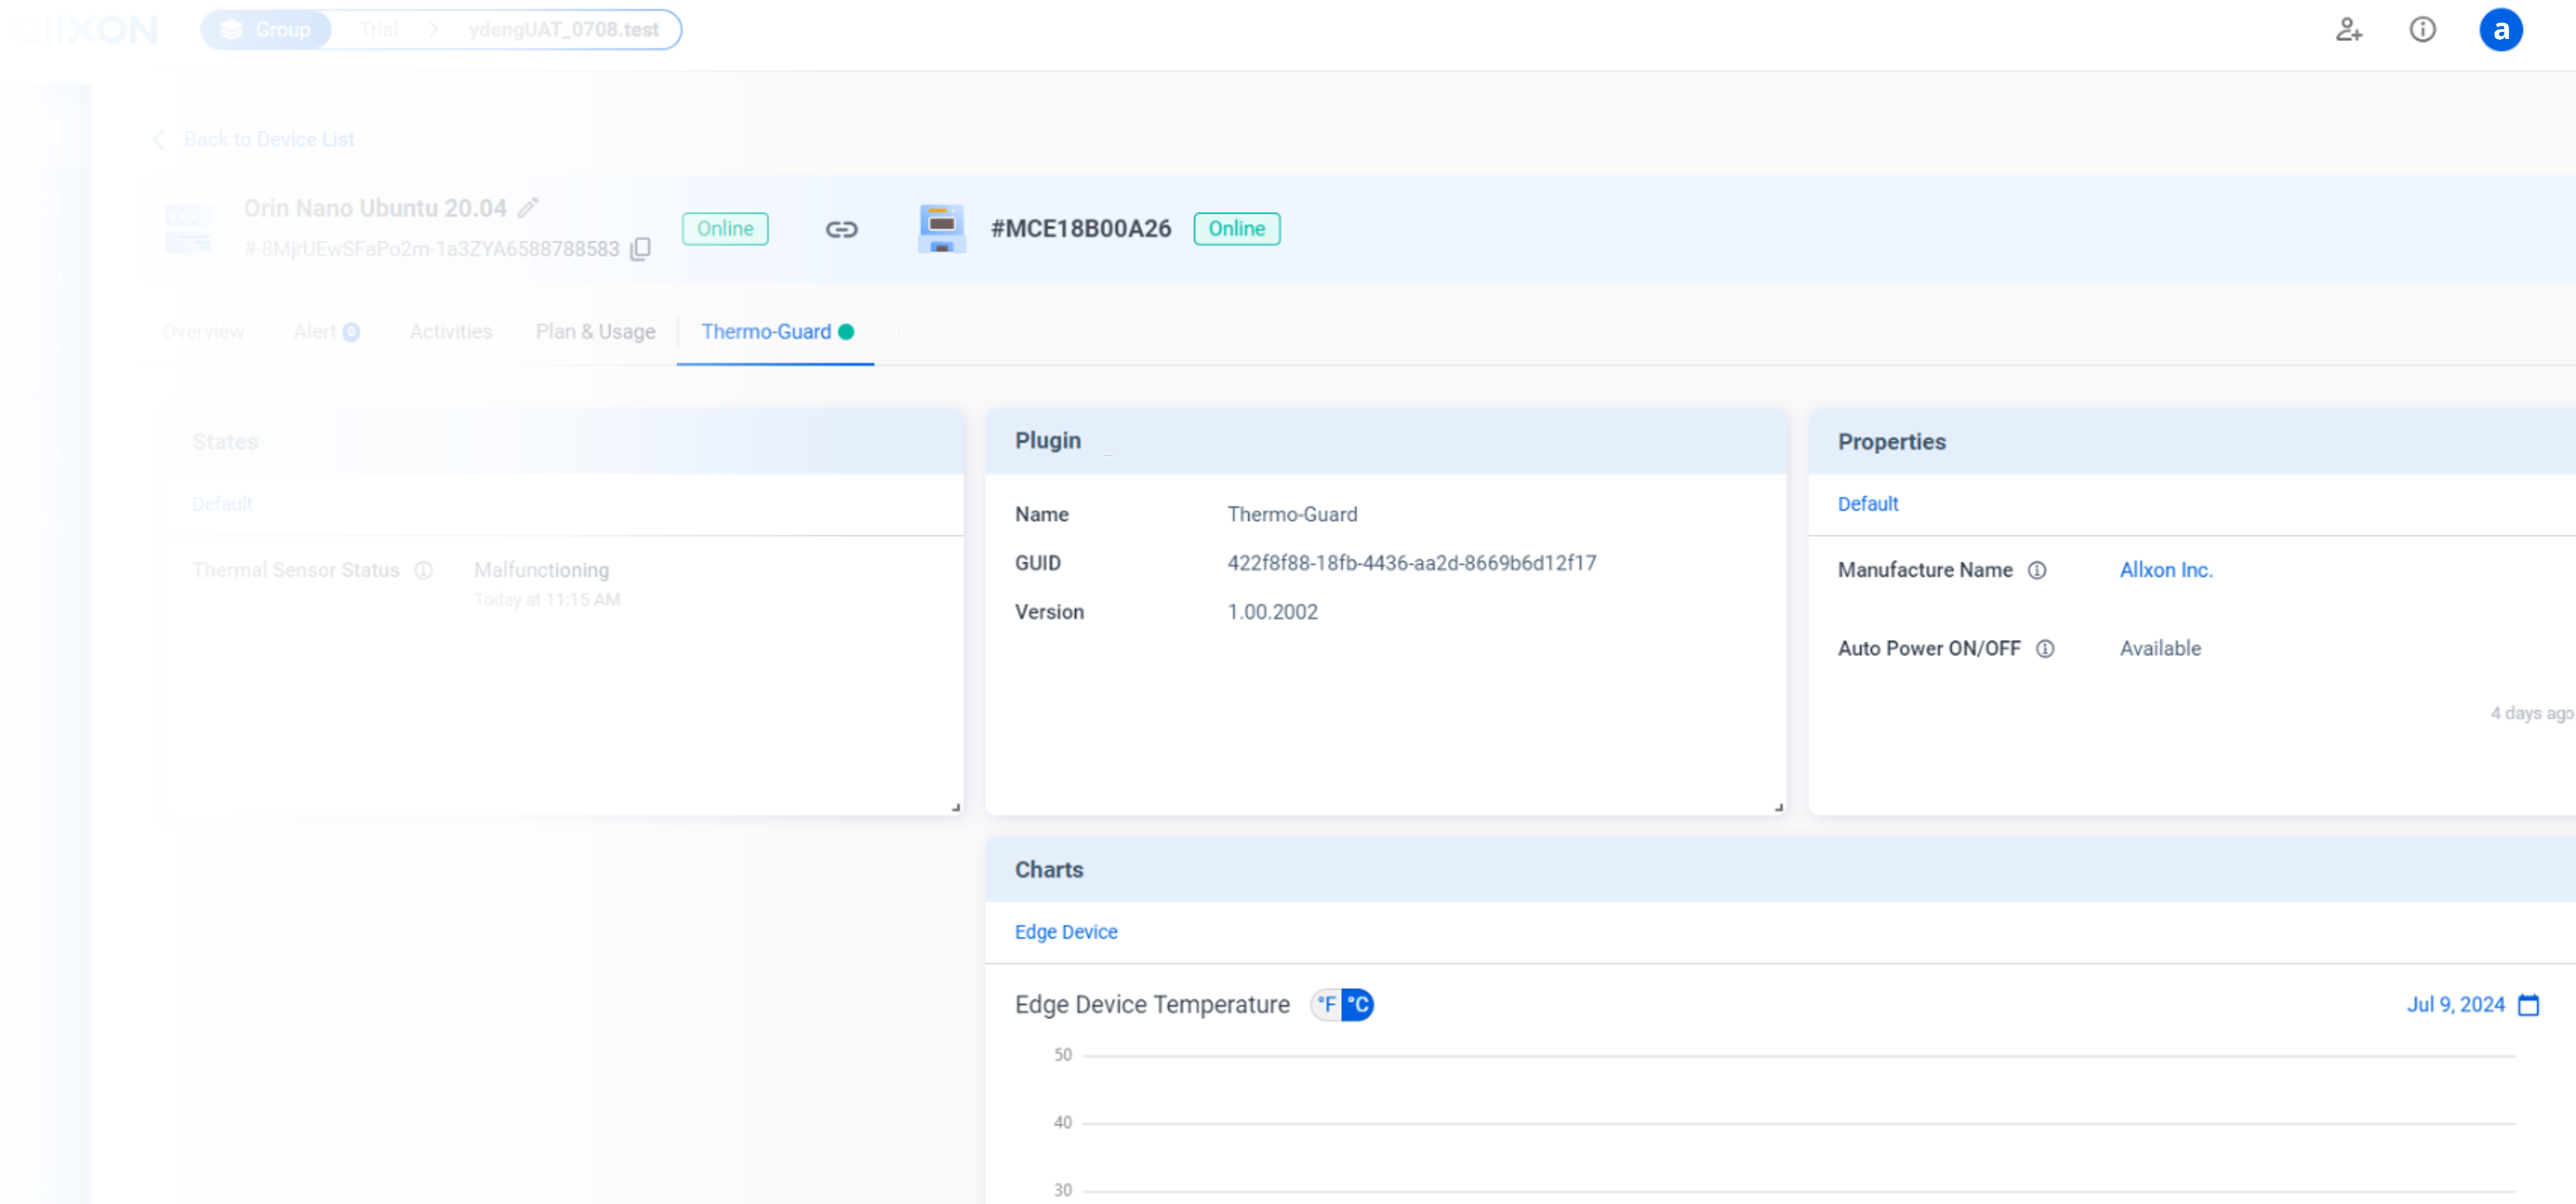Click the 4 days ago timestamp
Screen dimensions: 2576x1204
coord(2531,714)
